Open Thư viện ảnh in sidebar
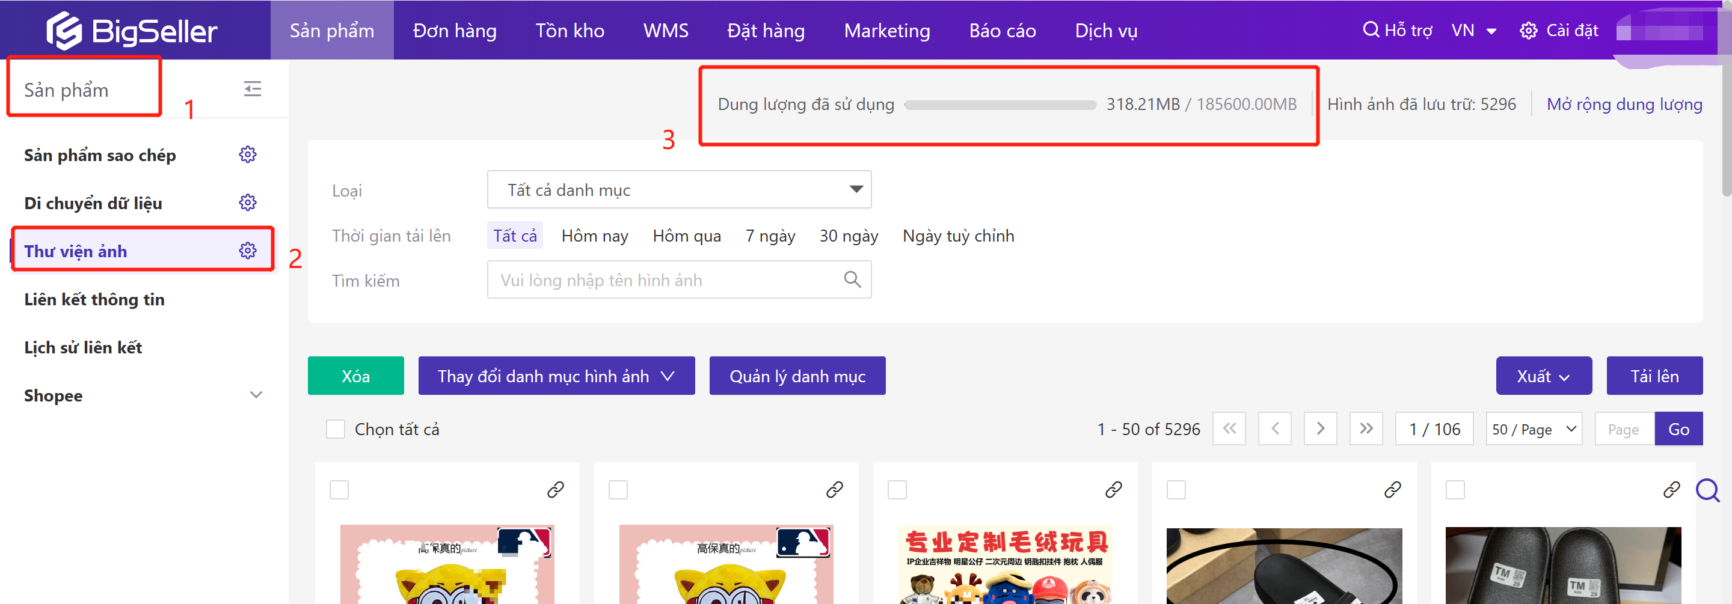1732x604 pixels. [x=75, y=251]
